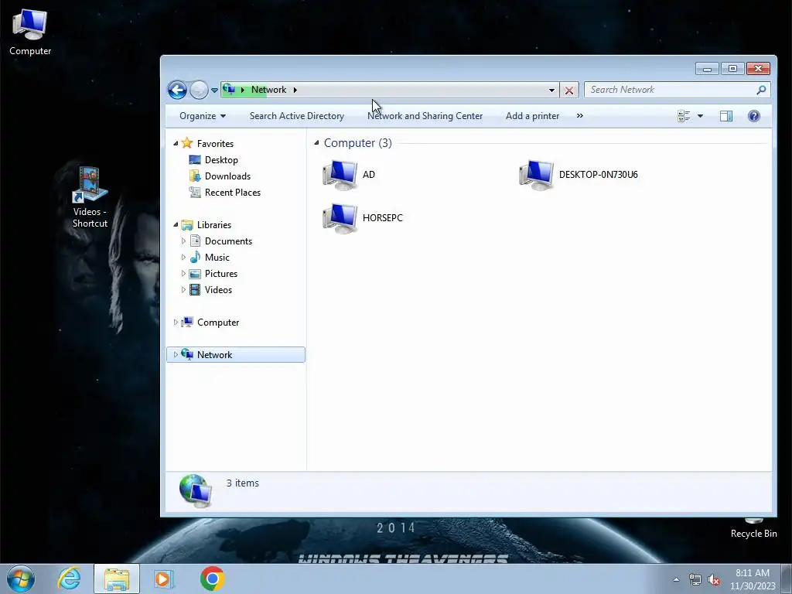The height and width of the screenshot is (594, 792).
Task: Select Favorites in navigation pane
Action: [215, 143]
